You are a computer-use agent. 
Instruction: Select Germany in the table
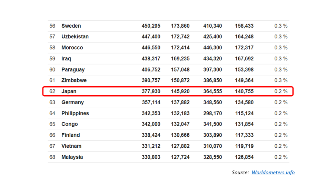pos(73,102)
